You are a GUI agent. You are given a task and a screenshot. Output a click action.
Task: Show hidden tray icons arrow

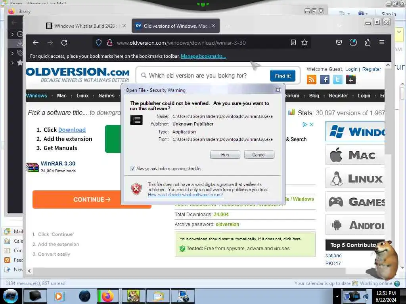pyautogui.click(x=337, y=296)
